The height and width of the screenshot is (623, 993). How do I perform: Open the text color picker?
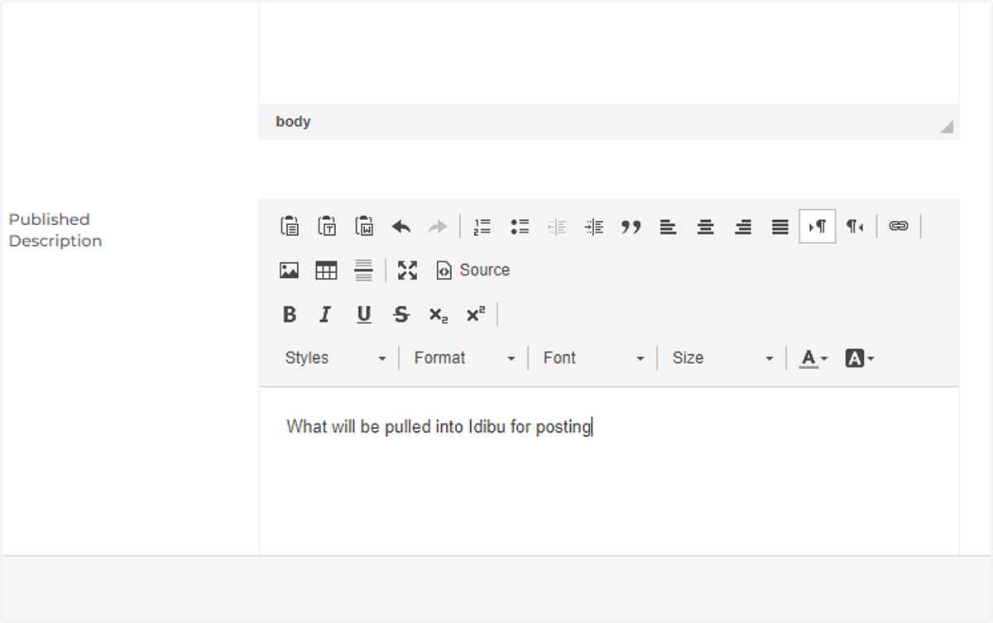pos(813,358)
